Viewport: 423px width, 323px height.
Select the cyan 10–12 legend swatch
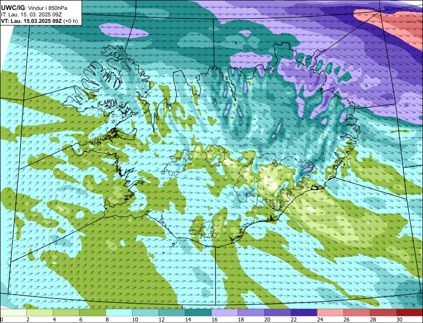coord(145,313)
